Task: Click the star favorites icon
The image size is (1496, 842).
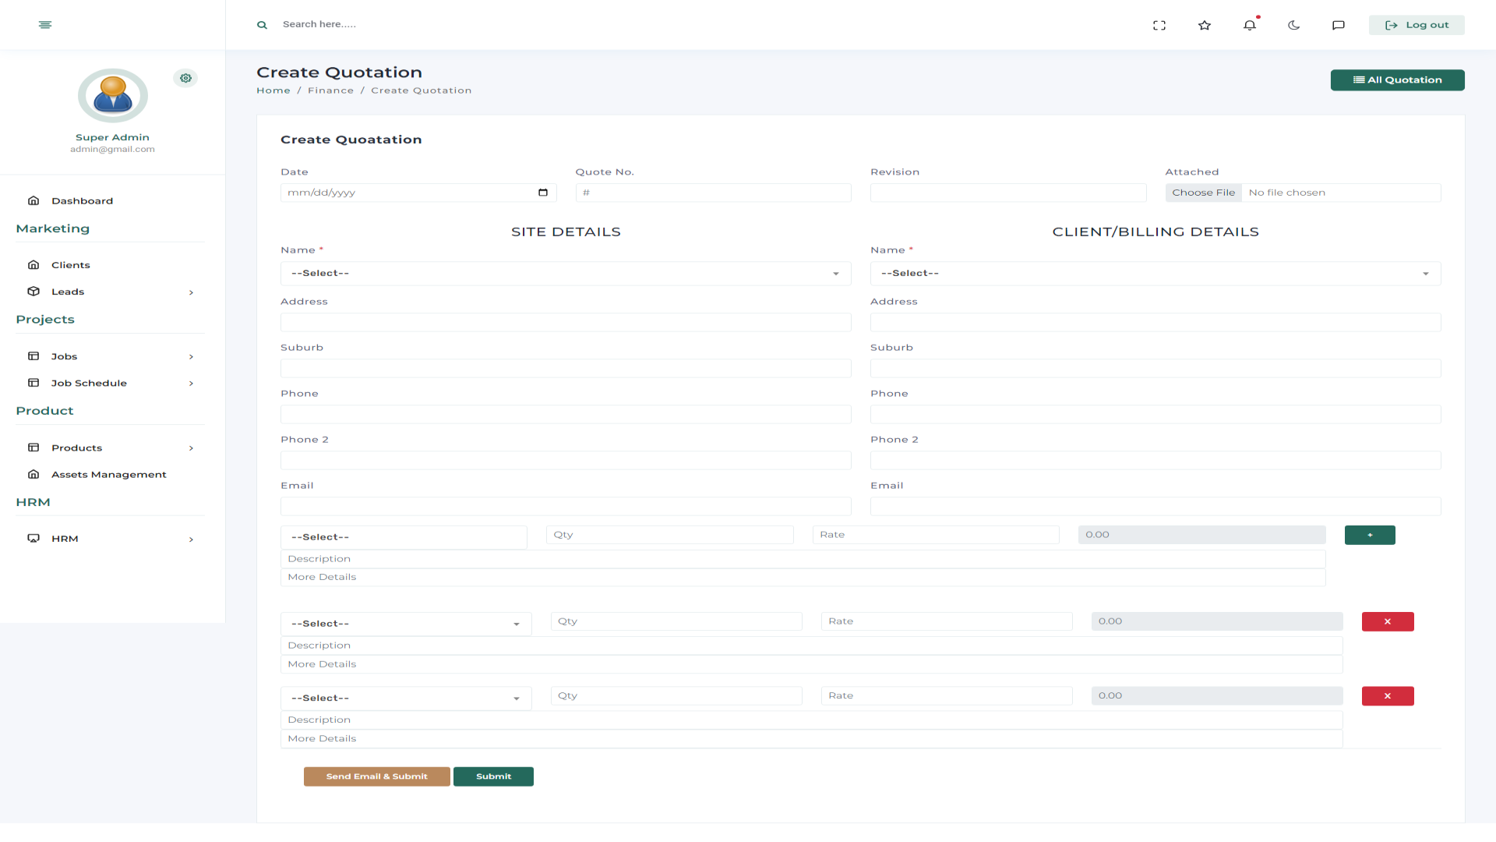Action: [1205, 25]
